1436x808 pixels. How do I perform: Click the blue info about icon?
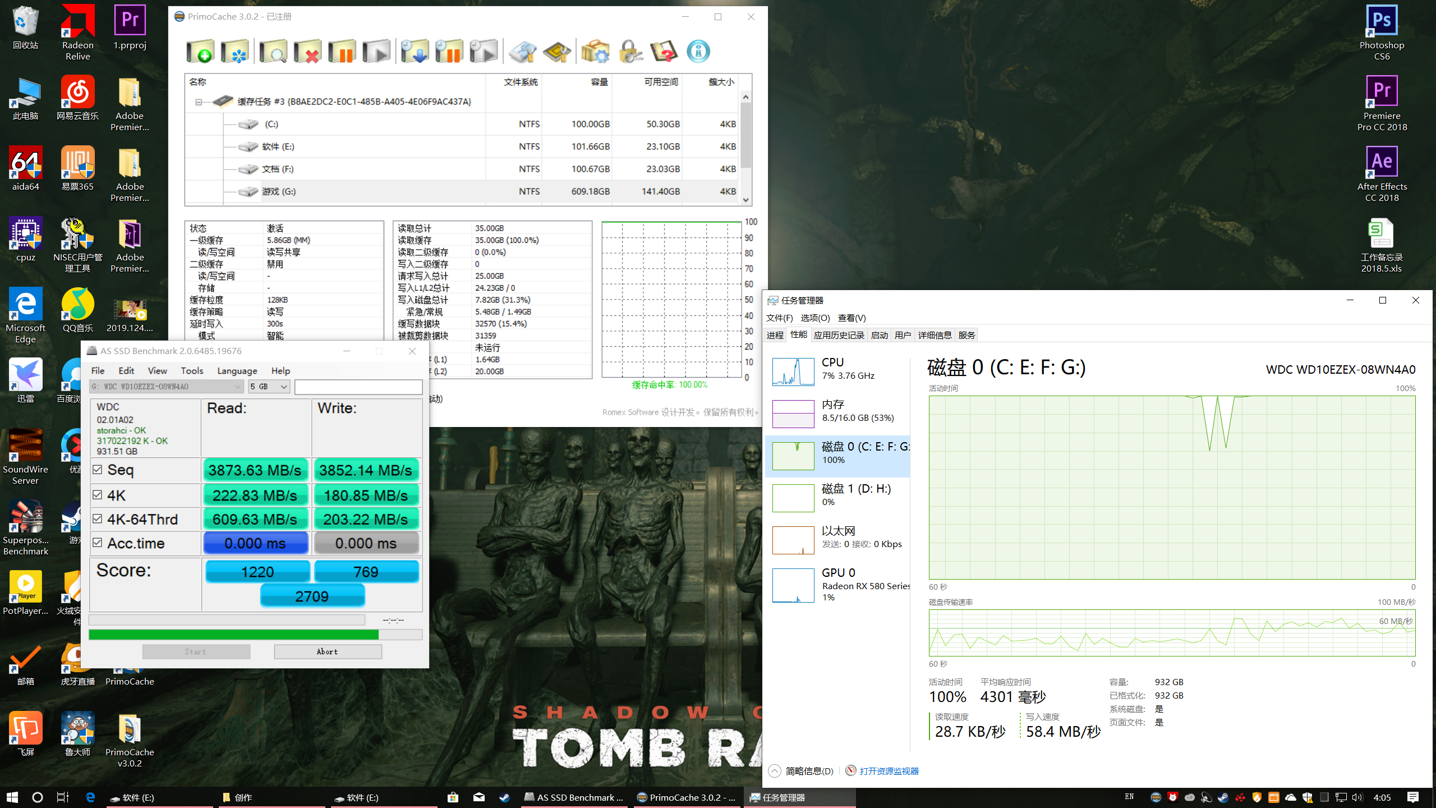698,52
